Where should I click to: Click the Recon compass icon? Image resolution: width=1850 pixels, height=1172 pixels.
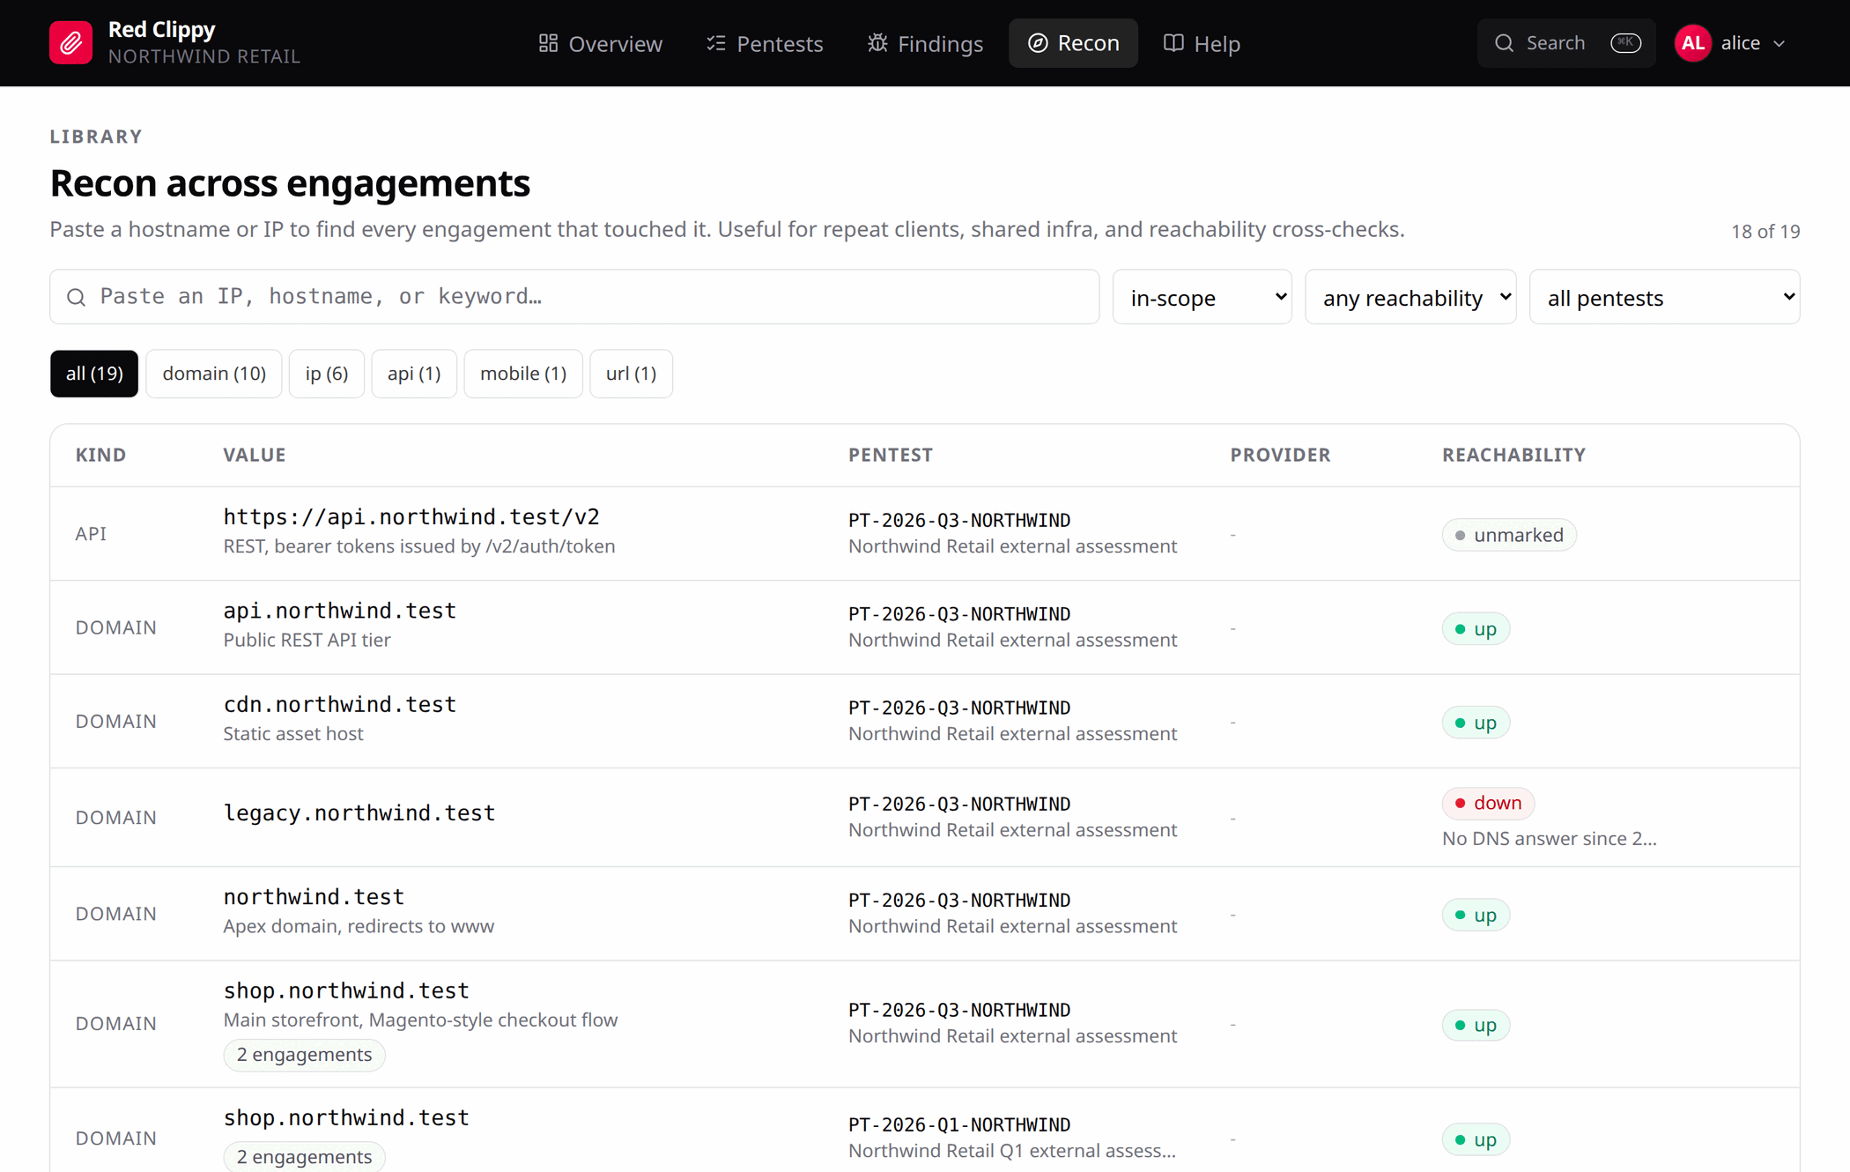1038,43
